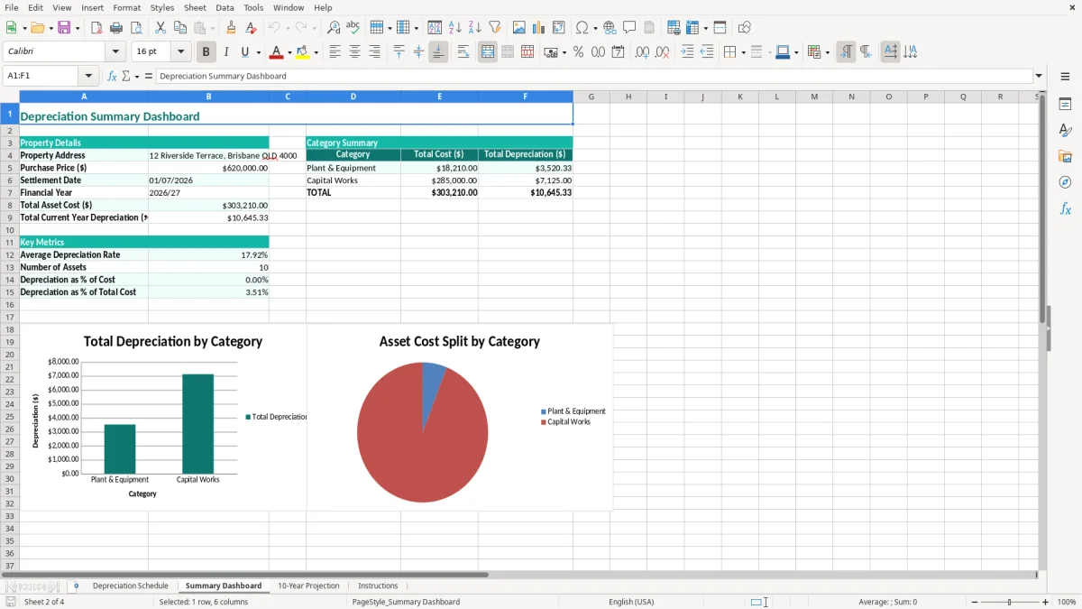Open the borders dropdown arrow
The image size is (1082, 609).
point(743,52)
